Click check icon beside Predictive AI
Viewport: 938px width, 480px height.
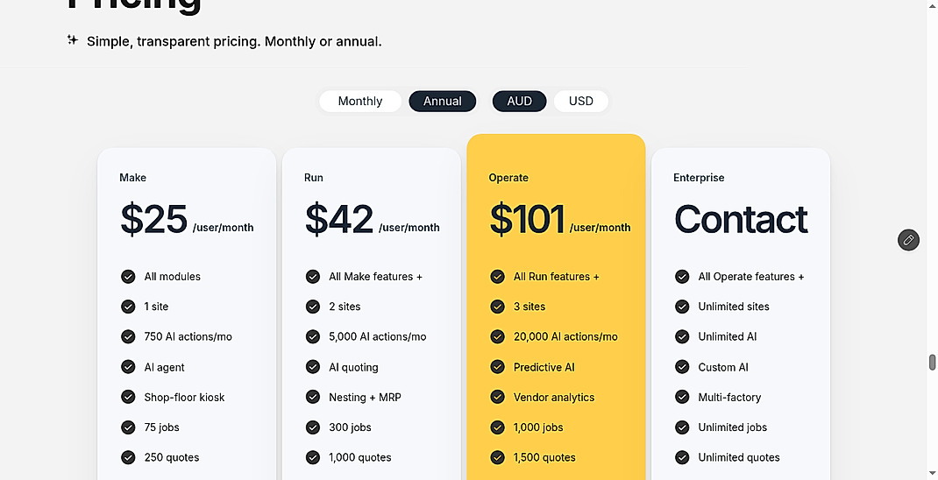[x=498, y=366]
